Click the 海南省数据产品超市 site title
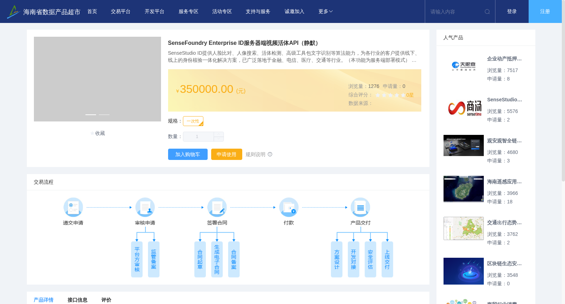Image resolution: width=565 pixels, height=304 pixels. point(52,12)
